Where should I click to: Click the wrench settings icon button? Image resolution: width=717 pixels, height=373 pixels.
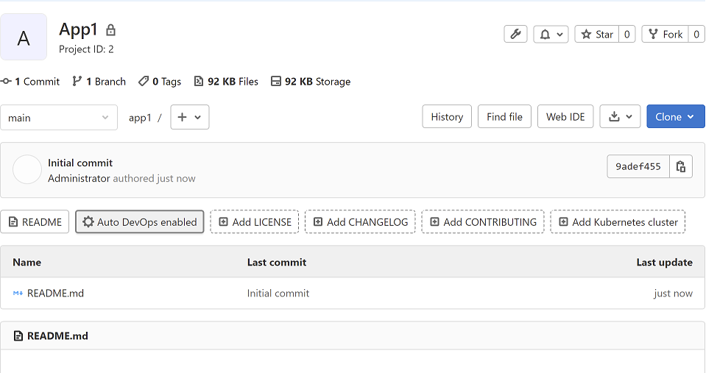click(x=515, y=34)
